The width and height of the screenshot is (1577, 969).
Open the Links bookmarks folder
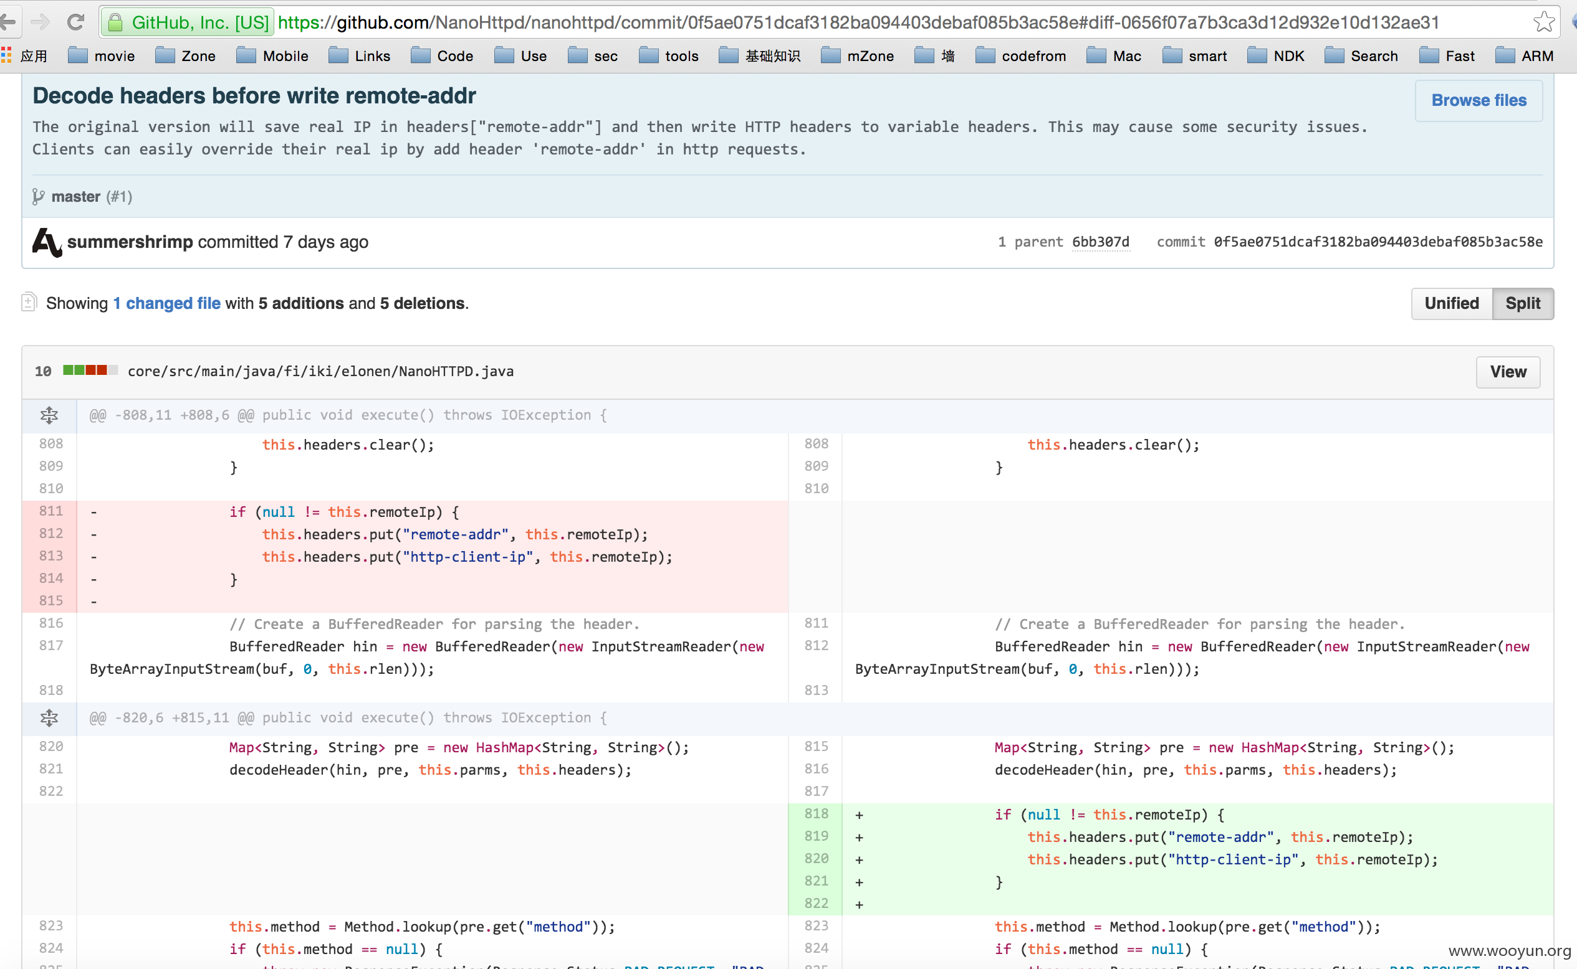[x=359, y=56]
